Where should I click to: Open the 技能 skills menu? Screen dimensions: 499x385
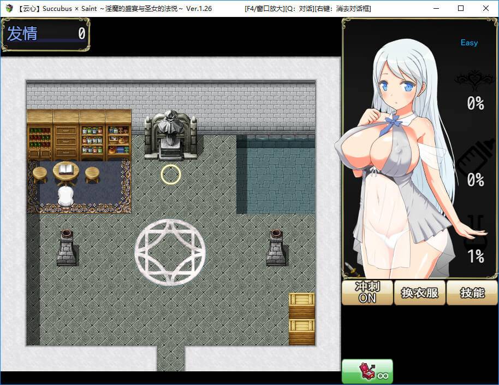472,293
